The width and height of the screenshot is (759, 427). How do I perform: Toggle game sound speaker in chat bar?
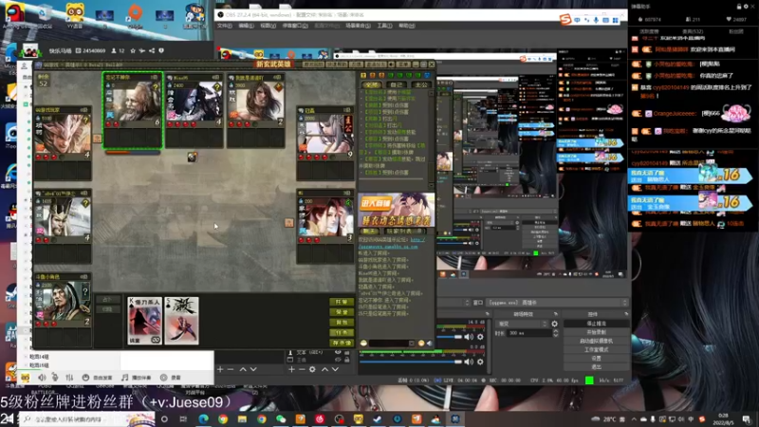(429, 343)
